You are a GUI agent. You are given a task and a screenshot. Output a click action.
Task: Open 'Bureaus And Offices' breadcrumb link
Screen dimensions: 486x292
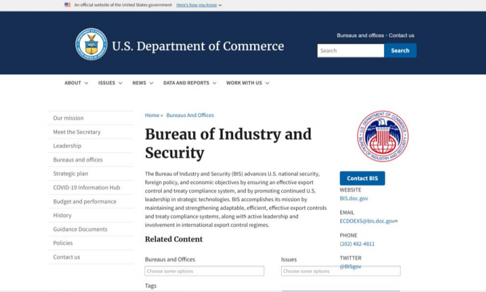(x=190, y=115)
